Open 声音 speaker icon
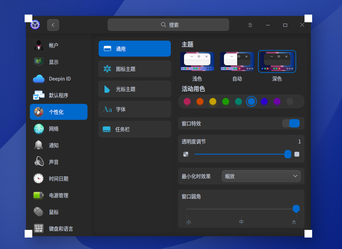This screenshot has width=342, height=249. point(39,162)
